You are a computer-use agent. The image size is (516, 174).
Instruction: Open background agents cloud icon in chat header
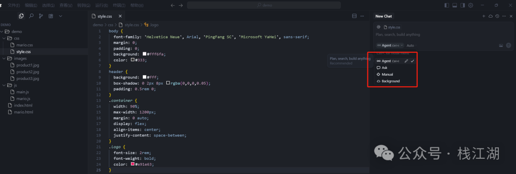pyautogui.click(x=491, y=16)
